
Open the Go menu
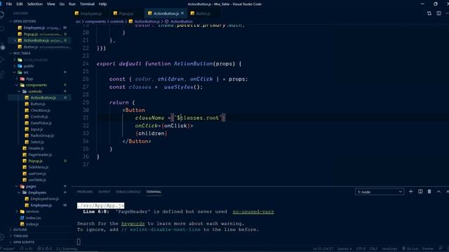point(62,4)
